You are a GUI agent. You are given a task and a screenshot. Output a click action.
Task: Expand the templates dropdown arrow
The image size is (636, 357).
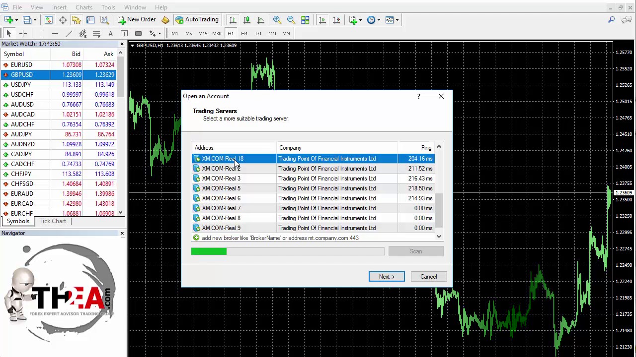pos(397,20)
